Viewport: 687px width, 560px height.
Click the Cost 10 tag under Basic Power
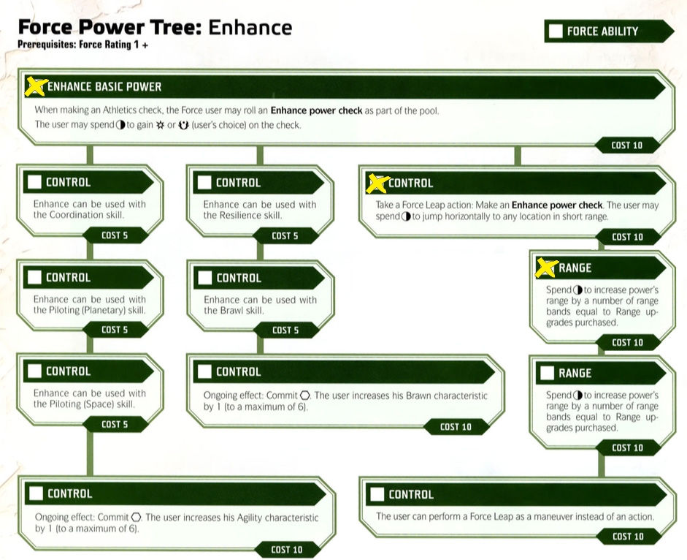coord(626,145)
